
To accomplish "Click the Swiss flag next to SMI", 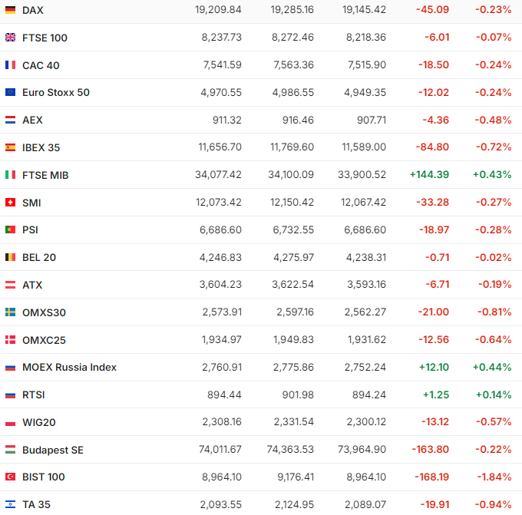I will tap(10, 203).
